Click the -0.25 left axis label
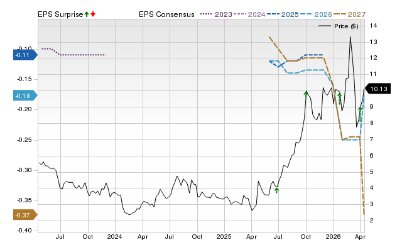This screenshot has width=402, height=240. click(24, 140)
